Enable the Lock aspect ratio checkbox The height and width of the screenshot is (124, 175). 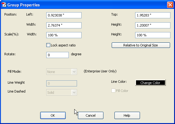tap(48, 45)
